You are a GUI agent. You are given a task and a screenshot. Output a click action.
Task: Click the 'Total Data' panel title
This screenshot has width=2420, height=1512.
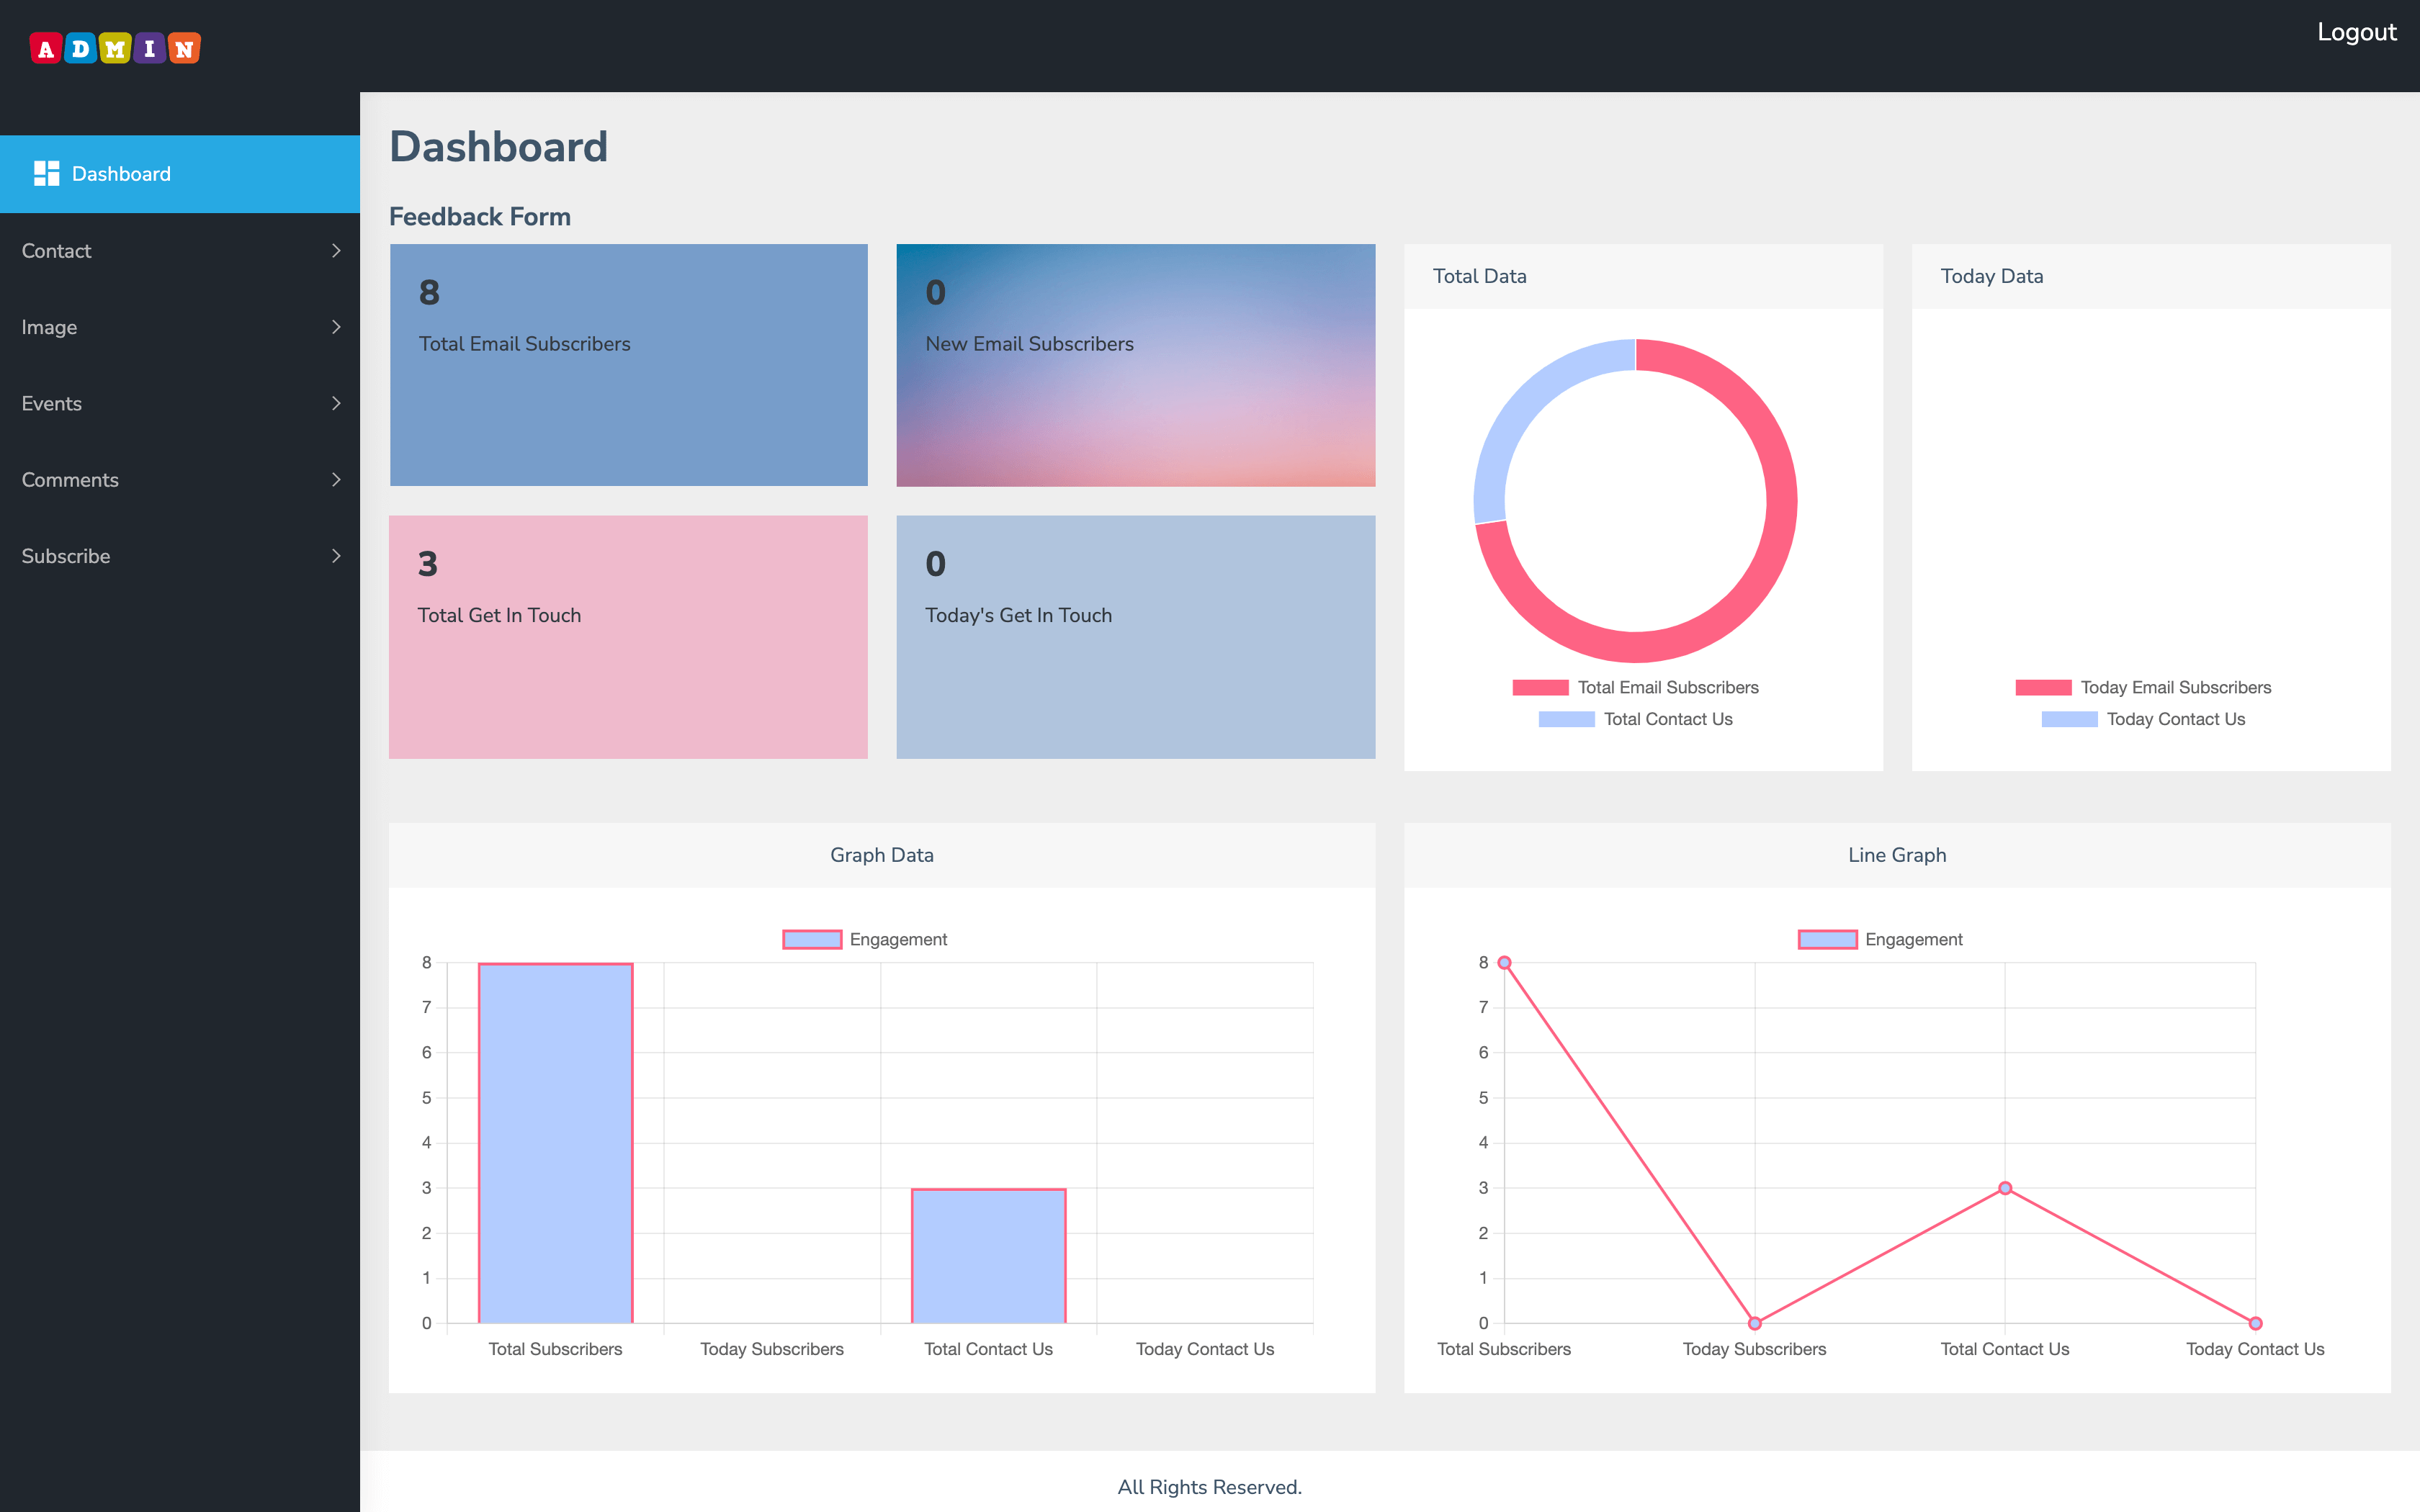coord(1479,276)
